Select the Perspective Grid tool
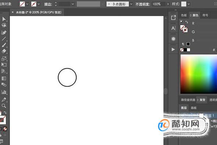This screenshot has height=145, width=217. (x=4, y=71)
